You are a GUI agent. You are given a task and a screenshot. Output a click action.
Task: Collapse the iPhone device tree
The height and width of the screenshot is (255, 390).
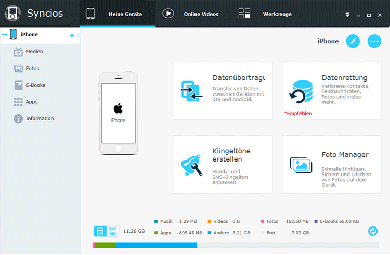click(4, 35)
